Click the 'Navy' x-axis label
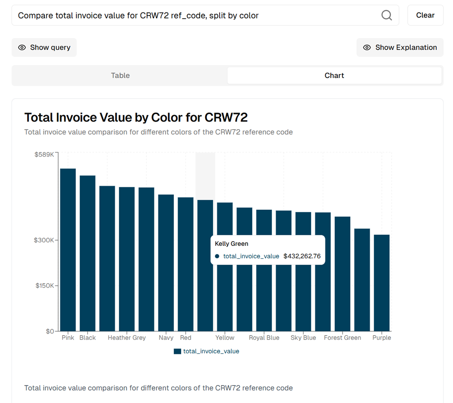The width and height of the screenshot is (453, 403). tap(166, 338)
